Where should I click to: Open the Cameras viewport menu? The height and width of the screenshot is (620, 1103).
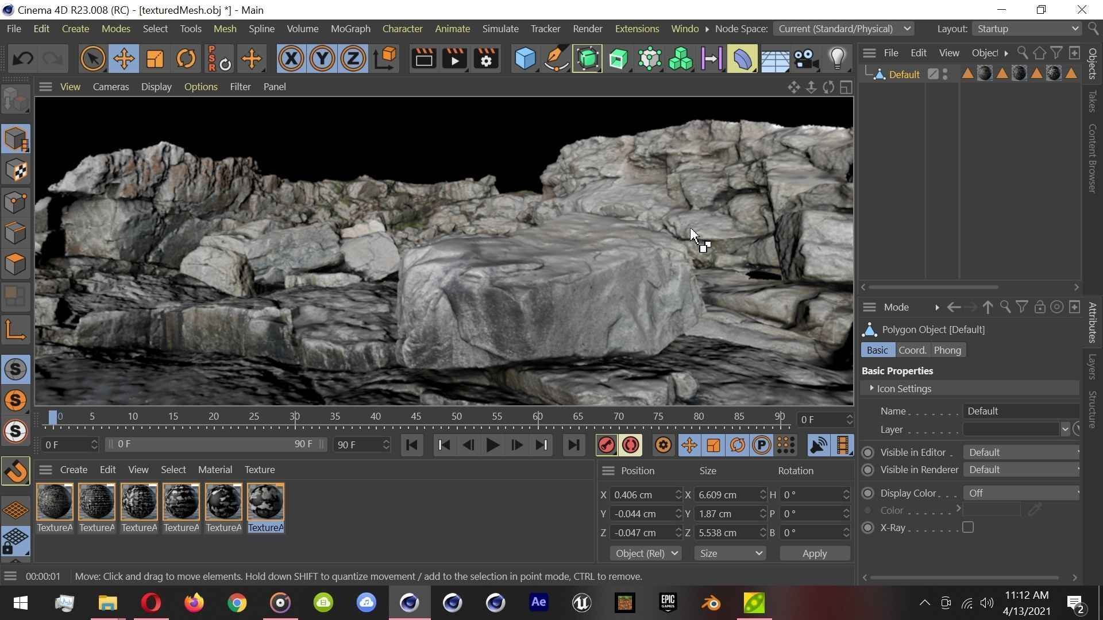pyautogui.click(x=111, y=87)
